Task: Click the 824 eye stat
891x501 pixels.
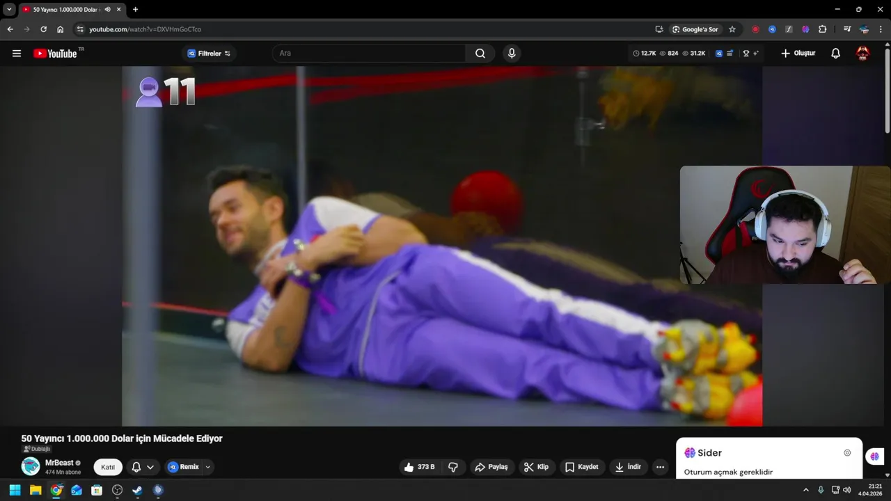Action: 669,54
